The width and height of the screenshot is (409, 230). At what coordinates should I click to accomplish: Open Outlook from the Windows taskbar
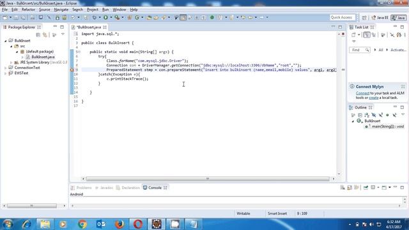101,224
